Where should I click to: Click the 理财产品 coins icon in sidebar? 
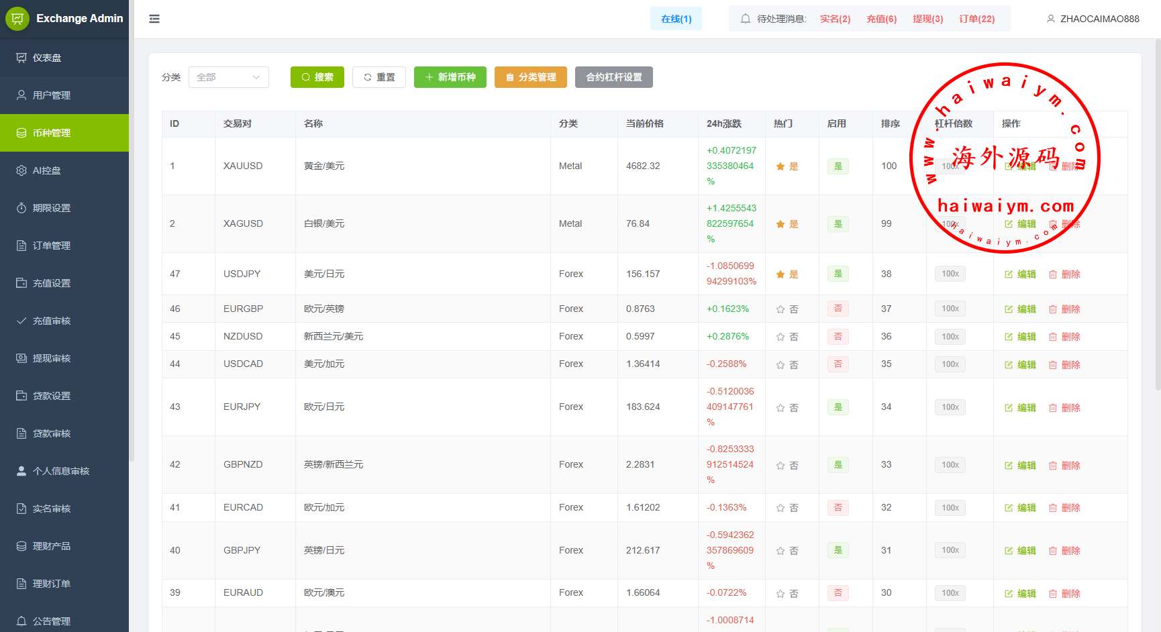tap(21, 546)
